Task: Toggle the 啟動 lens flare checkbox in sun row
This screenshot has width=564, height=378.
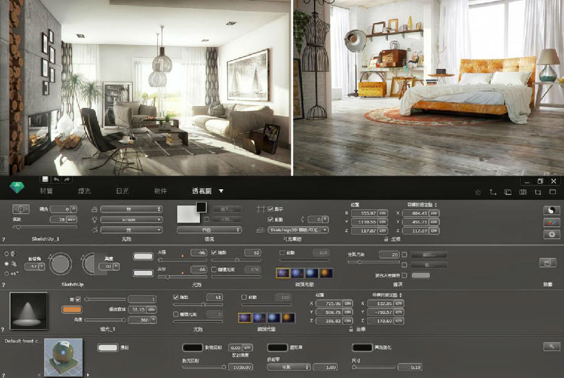Action: point(282,253)
